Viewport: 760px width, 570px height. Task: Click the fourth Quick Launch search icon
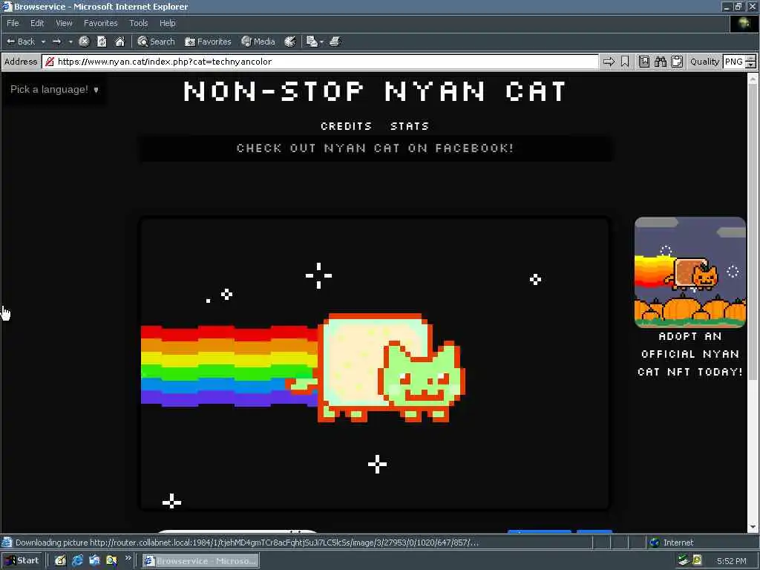[x=111, y=561]
